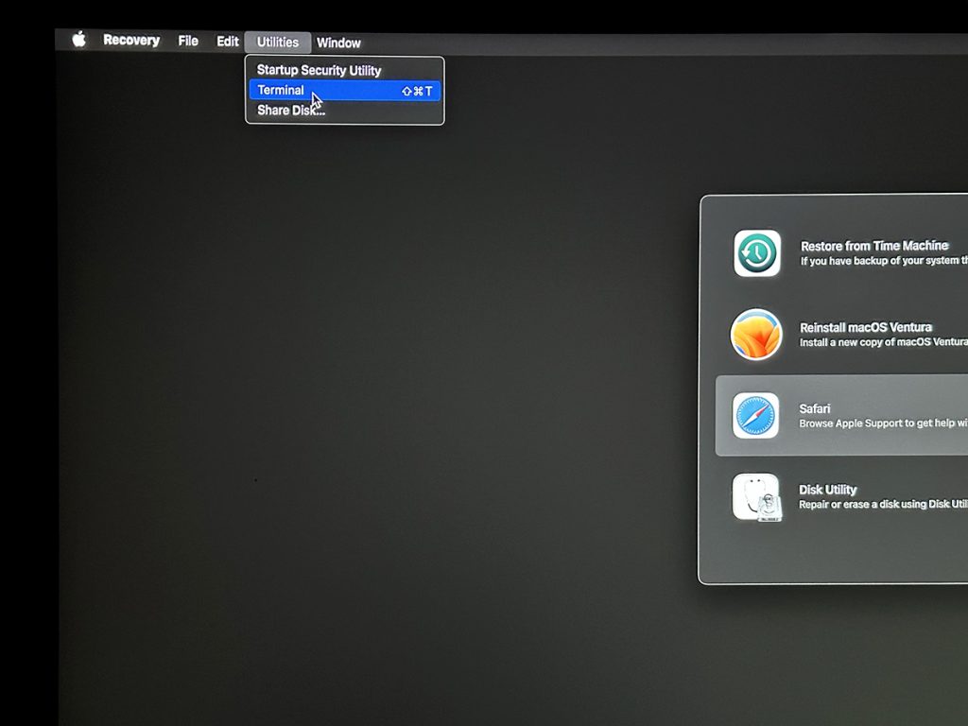Launch Terminal from the Utilities menu
Image resolution: width=968 pixels, height=726 pixels.
point(281,91)
